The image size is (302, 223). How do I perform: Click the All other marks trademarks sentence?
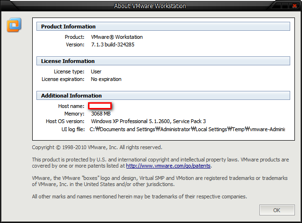tap(140, 196)
